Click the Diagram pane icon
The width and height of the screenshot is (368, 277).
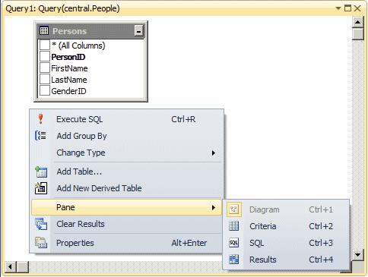click(233, 209)
